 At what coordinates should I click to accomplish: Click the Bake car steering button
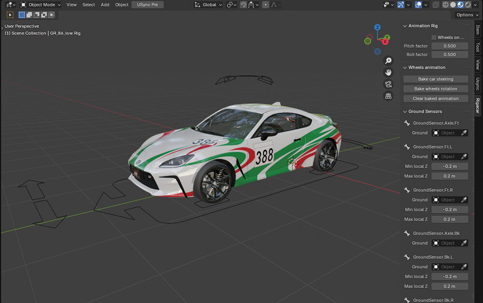[x=435, y=79]
